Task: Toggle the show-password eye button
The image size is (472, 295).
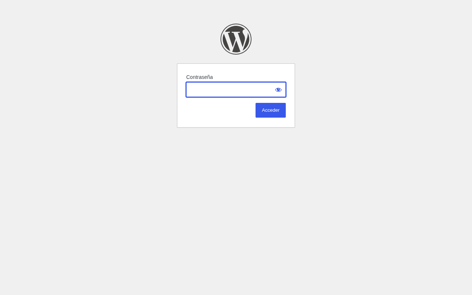Action: point(278,90)
